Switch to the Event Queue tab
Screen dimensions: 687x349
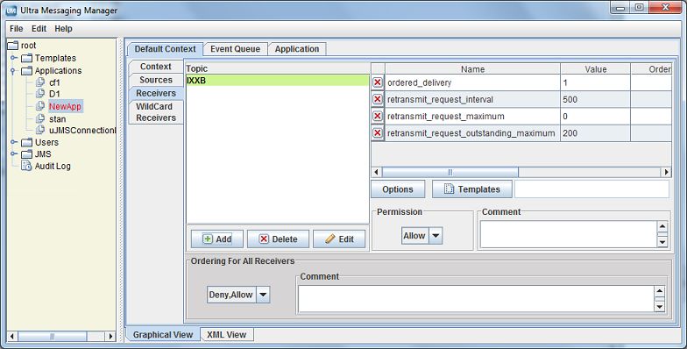[x=235, y=49]
